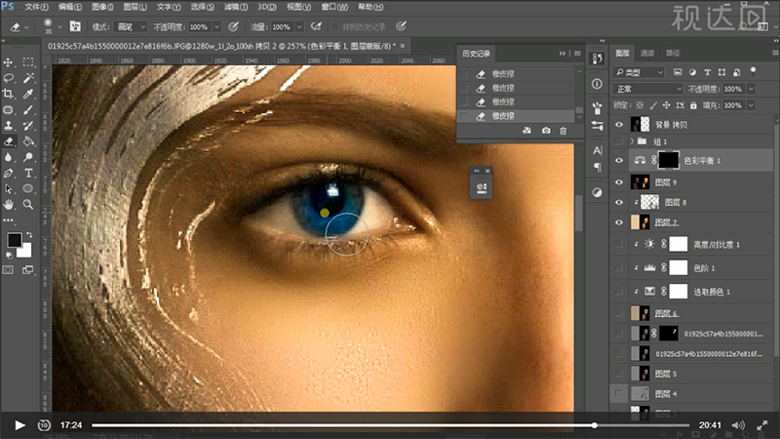Click the foreground black color swatch
The image size is (780, 439).
[14, 240]
